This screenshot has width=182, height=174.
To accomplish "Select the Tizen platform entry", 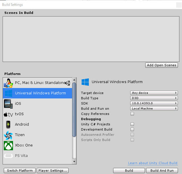I will (38, 135).
